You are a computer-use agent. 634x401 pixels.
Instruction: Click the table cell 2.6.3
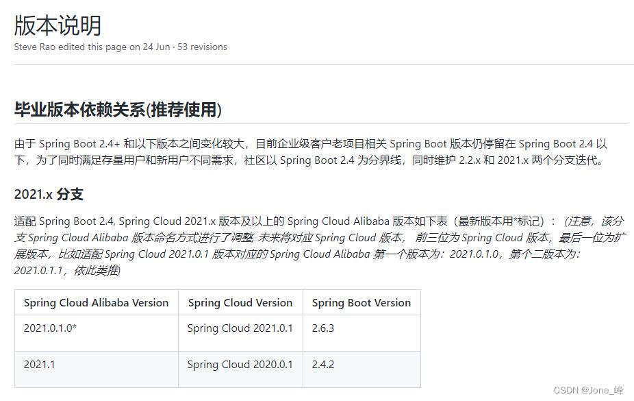tap(362, 333)
